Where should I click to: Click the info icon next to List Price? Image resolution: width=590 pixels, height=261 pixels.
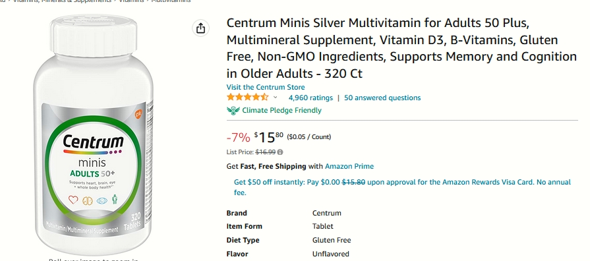[280, 152]
